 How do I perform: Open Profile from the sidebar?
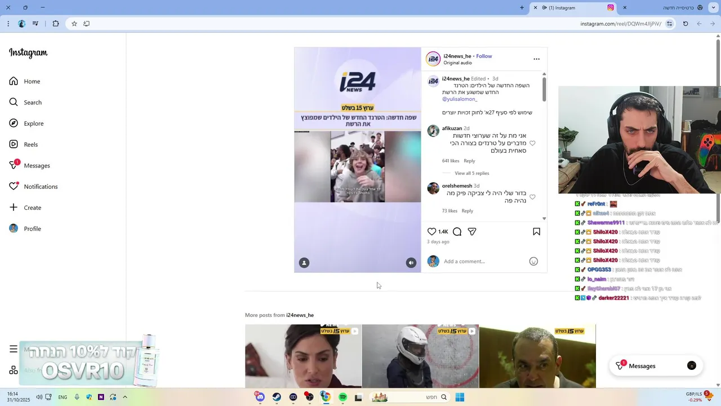click(25, 228)
